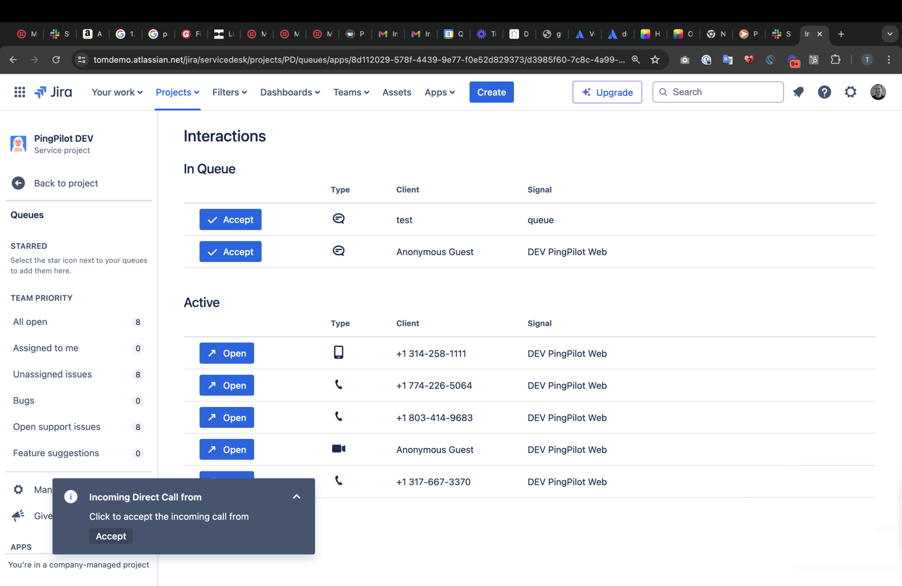902x586 pixels.
Task: Select the Unassigned issues queue
Action: pos(52,374)
